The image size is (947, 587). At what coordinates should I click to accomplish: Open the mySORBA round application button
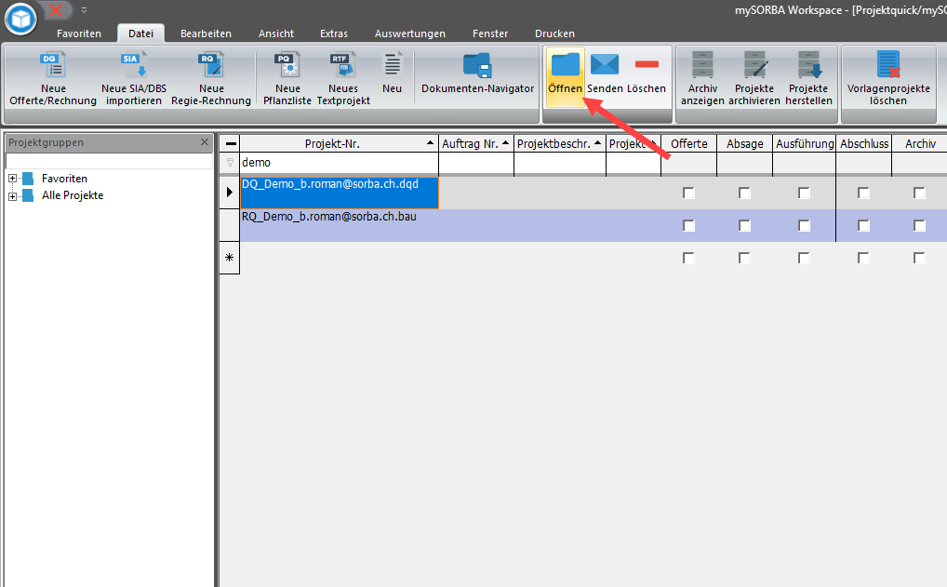pyautogui.click(x=21, y=19)
